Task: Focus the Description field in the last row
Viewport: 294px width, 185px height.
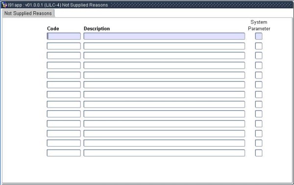Action: 164,153
